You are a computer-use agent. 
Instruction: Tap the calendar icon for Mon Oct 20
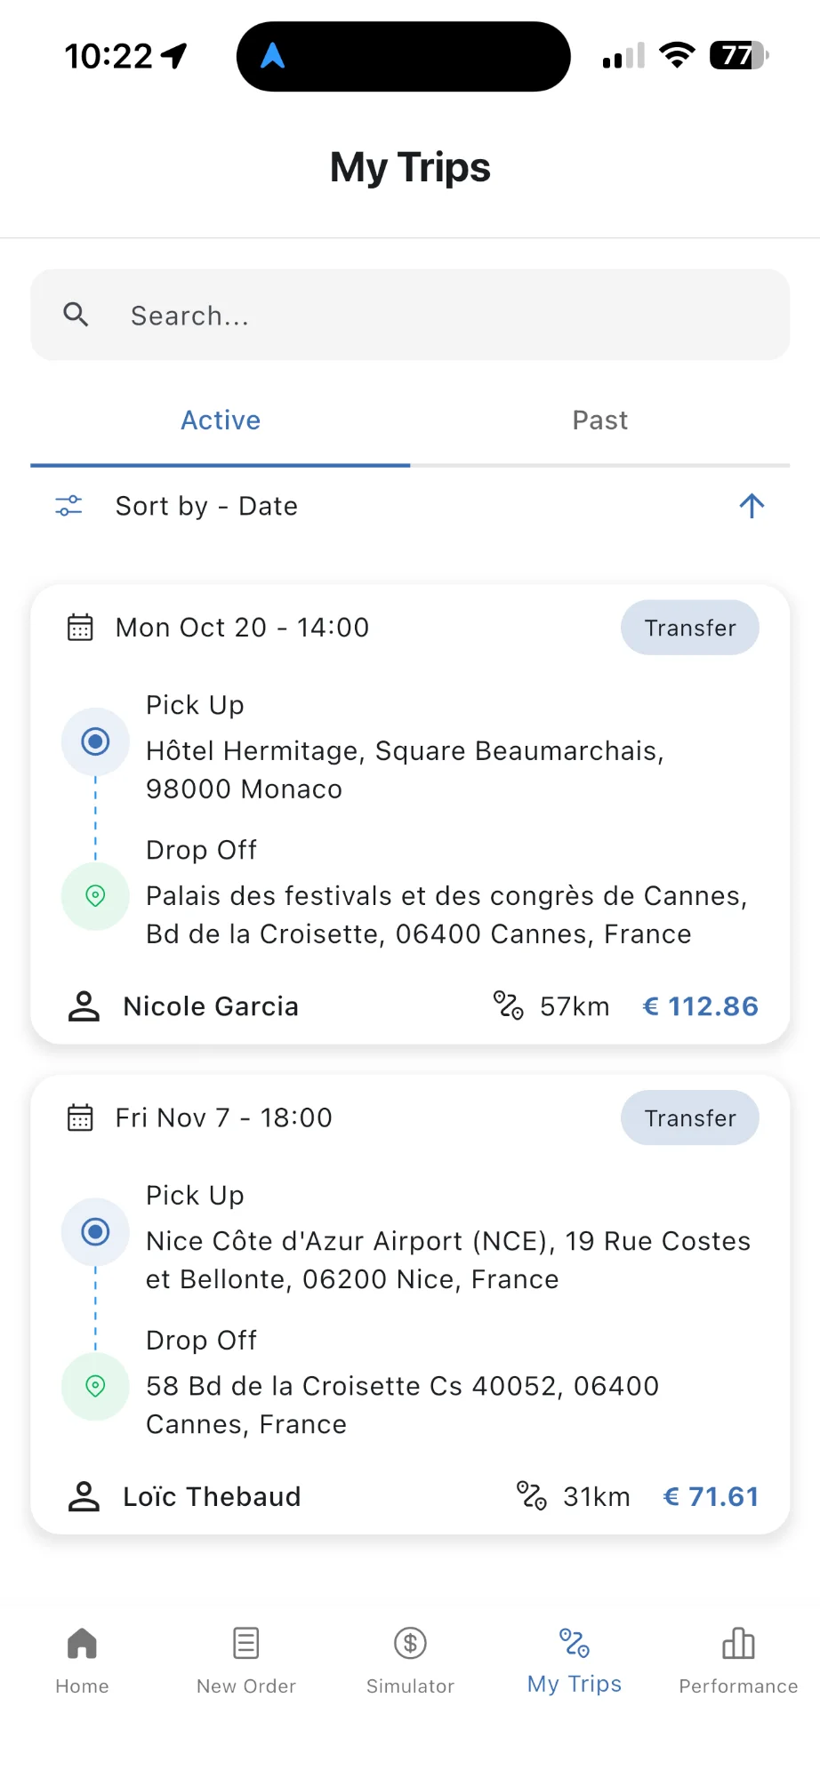pyautogui.click(x=80, y=628)
